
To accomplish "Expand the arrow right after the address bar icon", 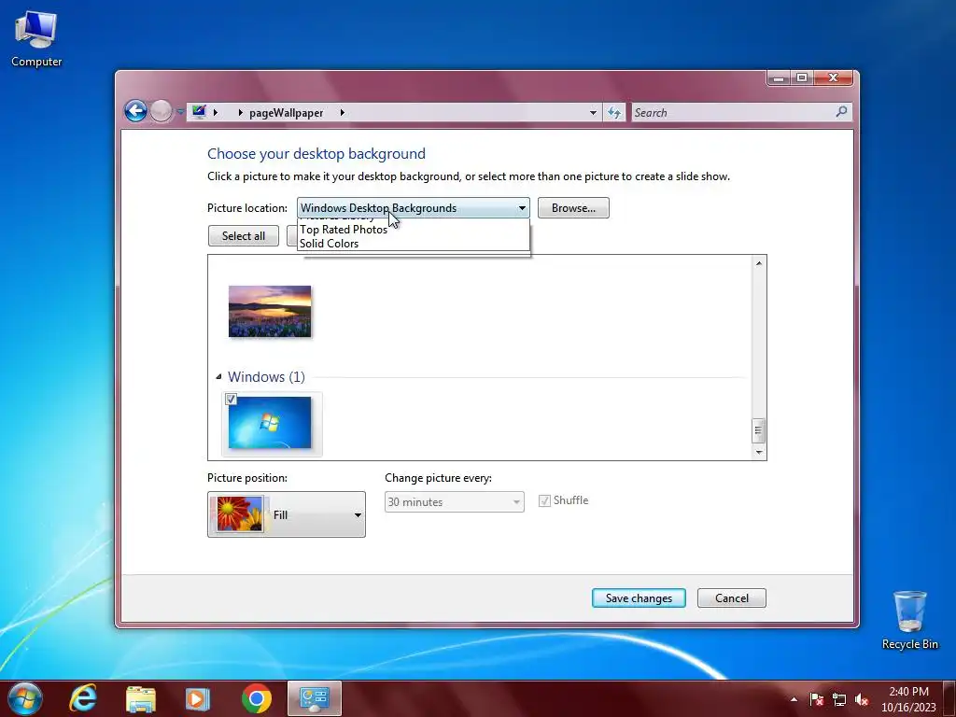I will pyautogui.click(x=216, y=112).
